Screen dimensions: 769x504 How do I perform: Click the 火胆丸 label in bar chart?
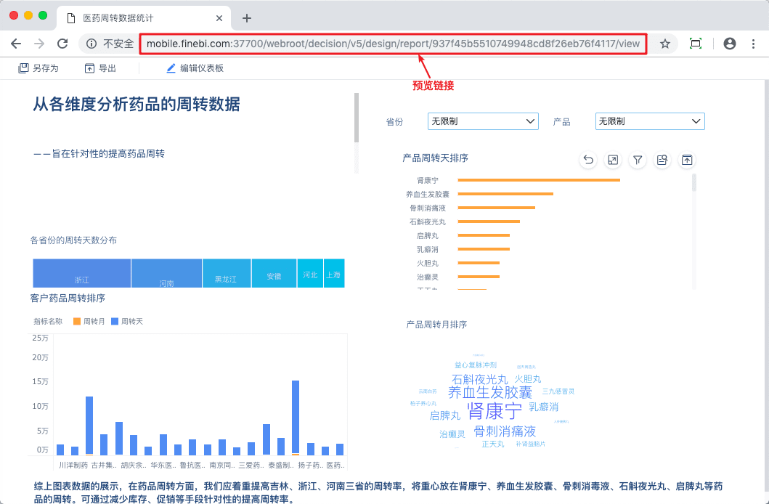427,264
